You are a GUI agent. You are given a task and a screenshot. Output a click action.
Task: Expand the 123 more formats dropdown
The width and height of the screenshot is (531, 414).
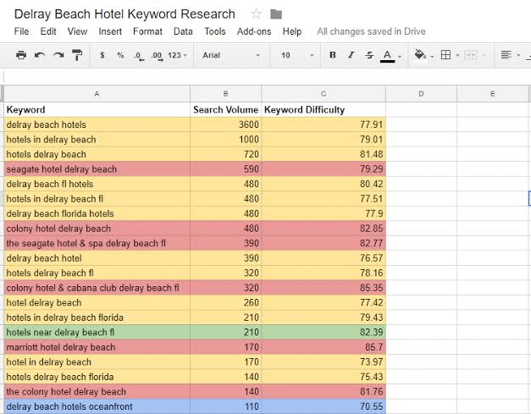(178, 55)
